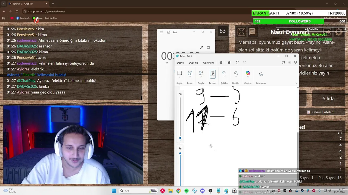Go back in the browser
The width and height of the screenshot is (348, 195).
coord(4,11)
